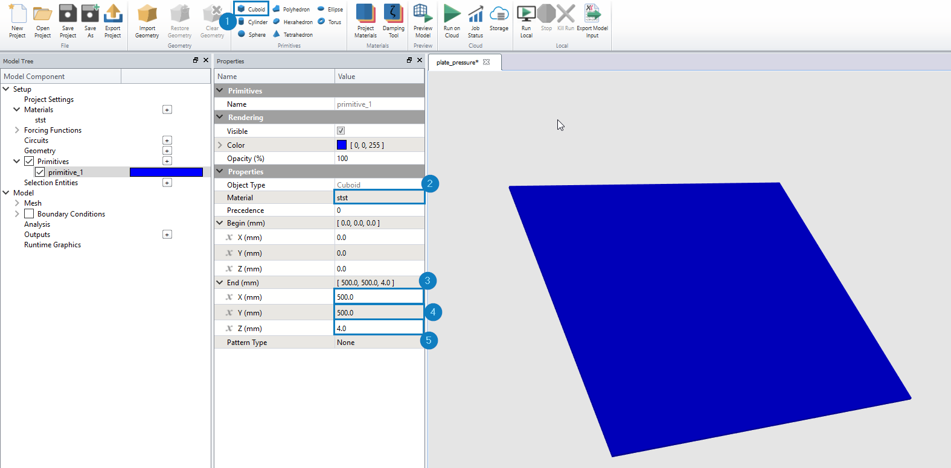Add a circuit with plus button
Viewport: 951px width, 468px height.
167,140
